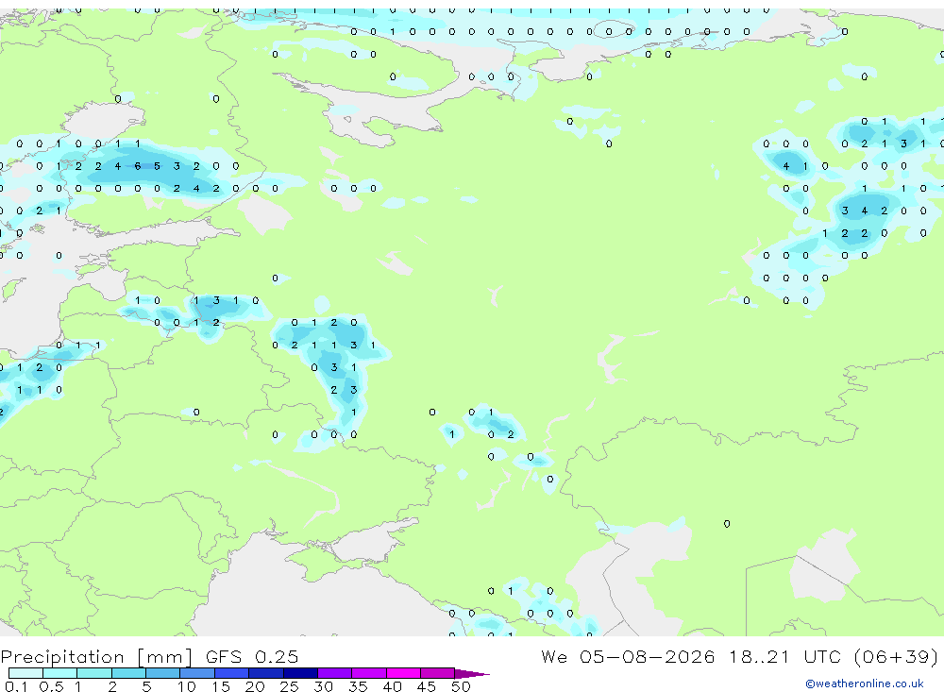Click the '50' legend scale label
This screenshot has height=692, width=944.
461,686
